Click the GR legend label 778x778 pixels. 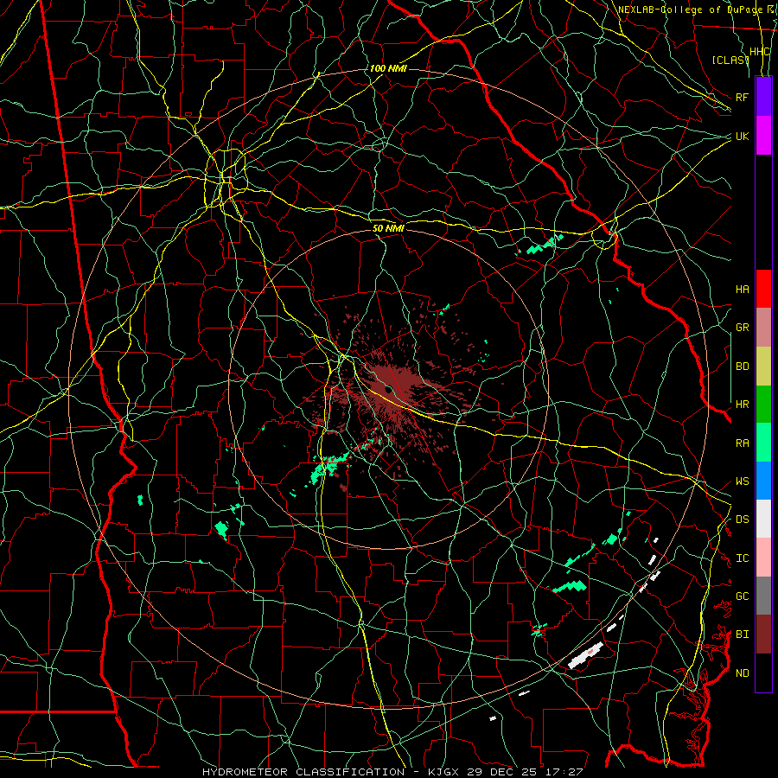tap(742, 328)
